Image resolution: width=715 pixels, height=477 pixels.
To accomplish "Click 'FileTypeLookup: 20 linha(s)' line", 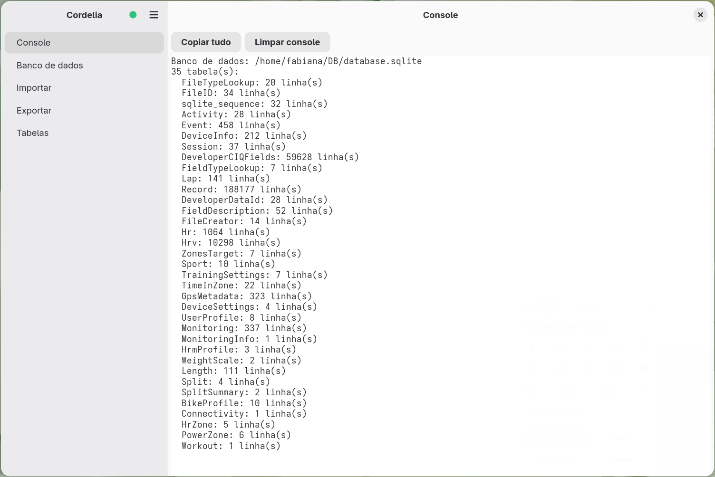I will (252, 83).
